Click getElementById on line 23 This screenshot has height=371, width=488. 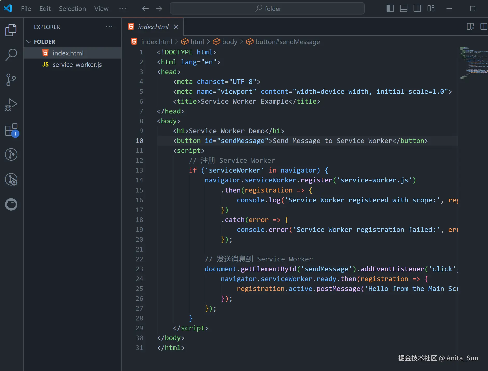click(268, 269)
